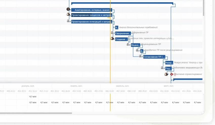Click the avatar beside the Создание task bar
Viewport: 215px width, 125px height.
112,39
